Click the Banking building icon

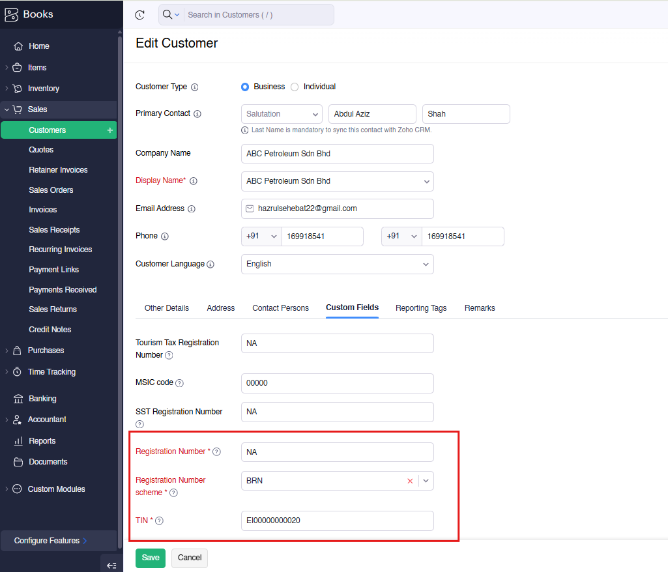click(18, 399)
